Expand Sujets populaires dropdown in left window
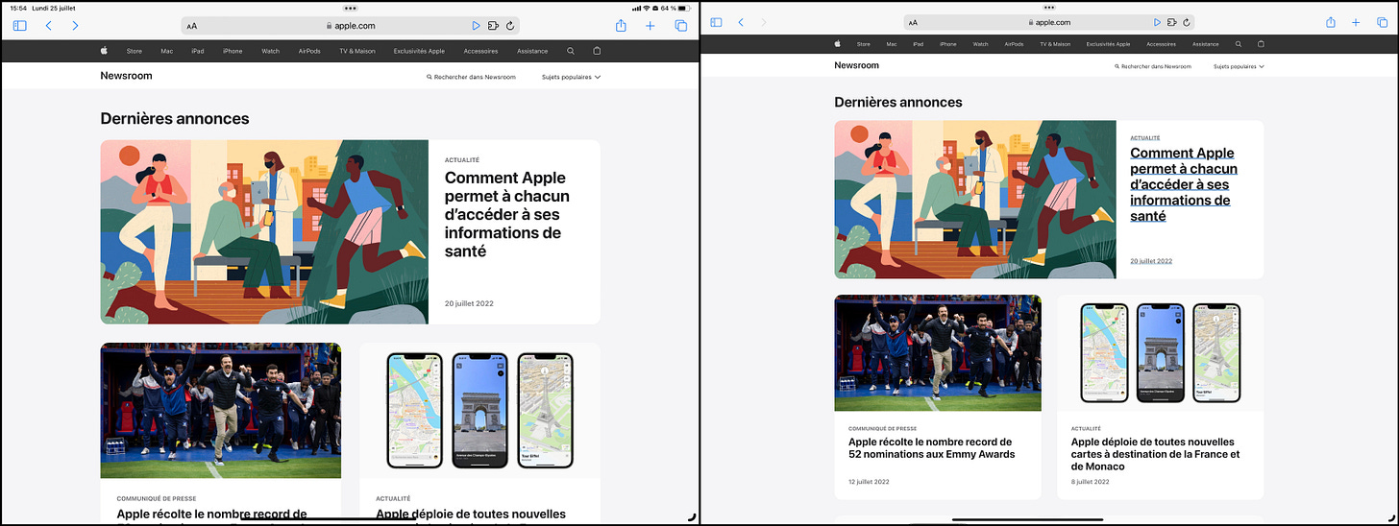The height and width of the screenshot is (526, 1399). point(571,77)
